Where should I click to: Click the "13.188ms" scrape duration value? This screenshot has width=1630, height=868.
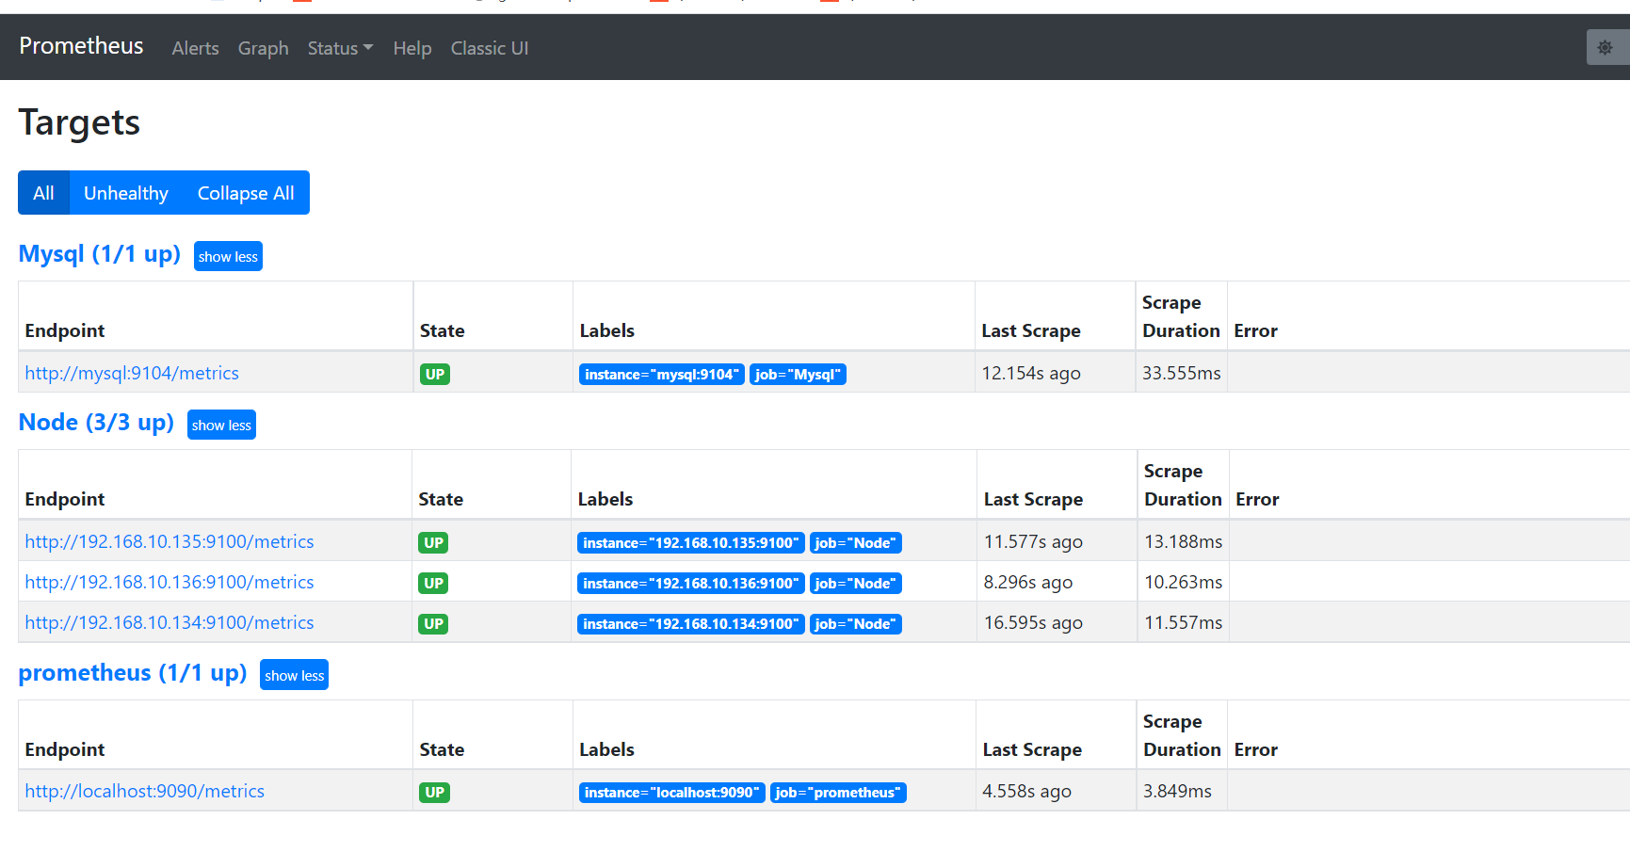pos(1184,541)
